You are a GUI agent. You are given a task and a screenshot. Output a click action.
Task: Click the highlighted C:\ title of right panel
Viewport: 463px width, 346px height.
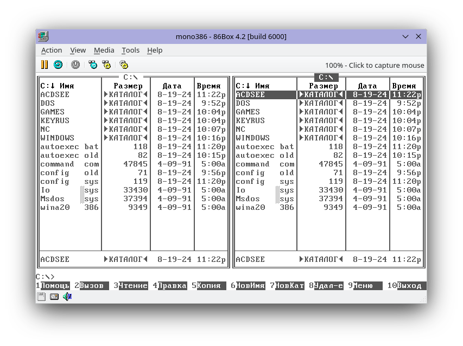tap(326, 78)
